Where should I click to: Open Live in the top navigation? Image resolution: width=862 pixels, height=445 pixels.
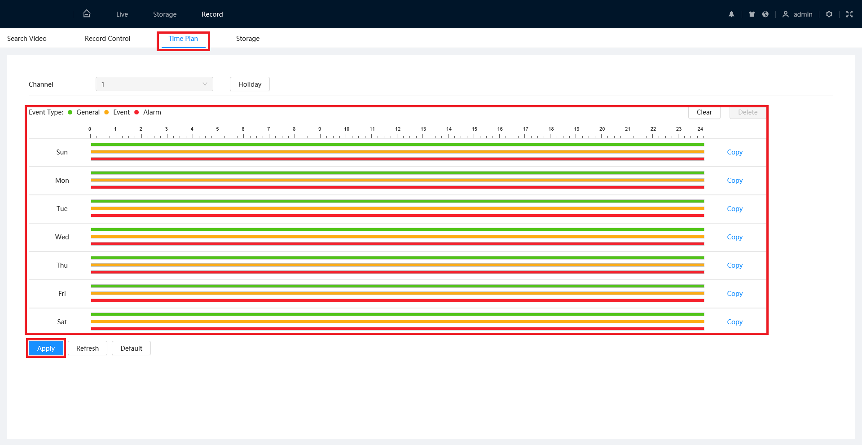[122, 14]
